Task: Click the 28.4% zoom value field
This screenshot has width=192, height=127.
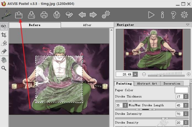Action: (124, 74)
